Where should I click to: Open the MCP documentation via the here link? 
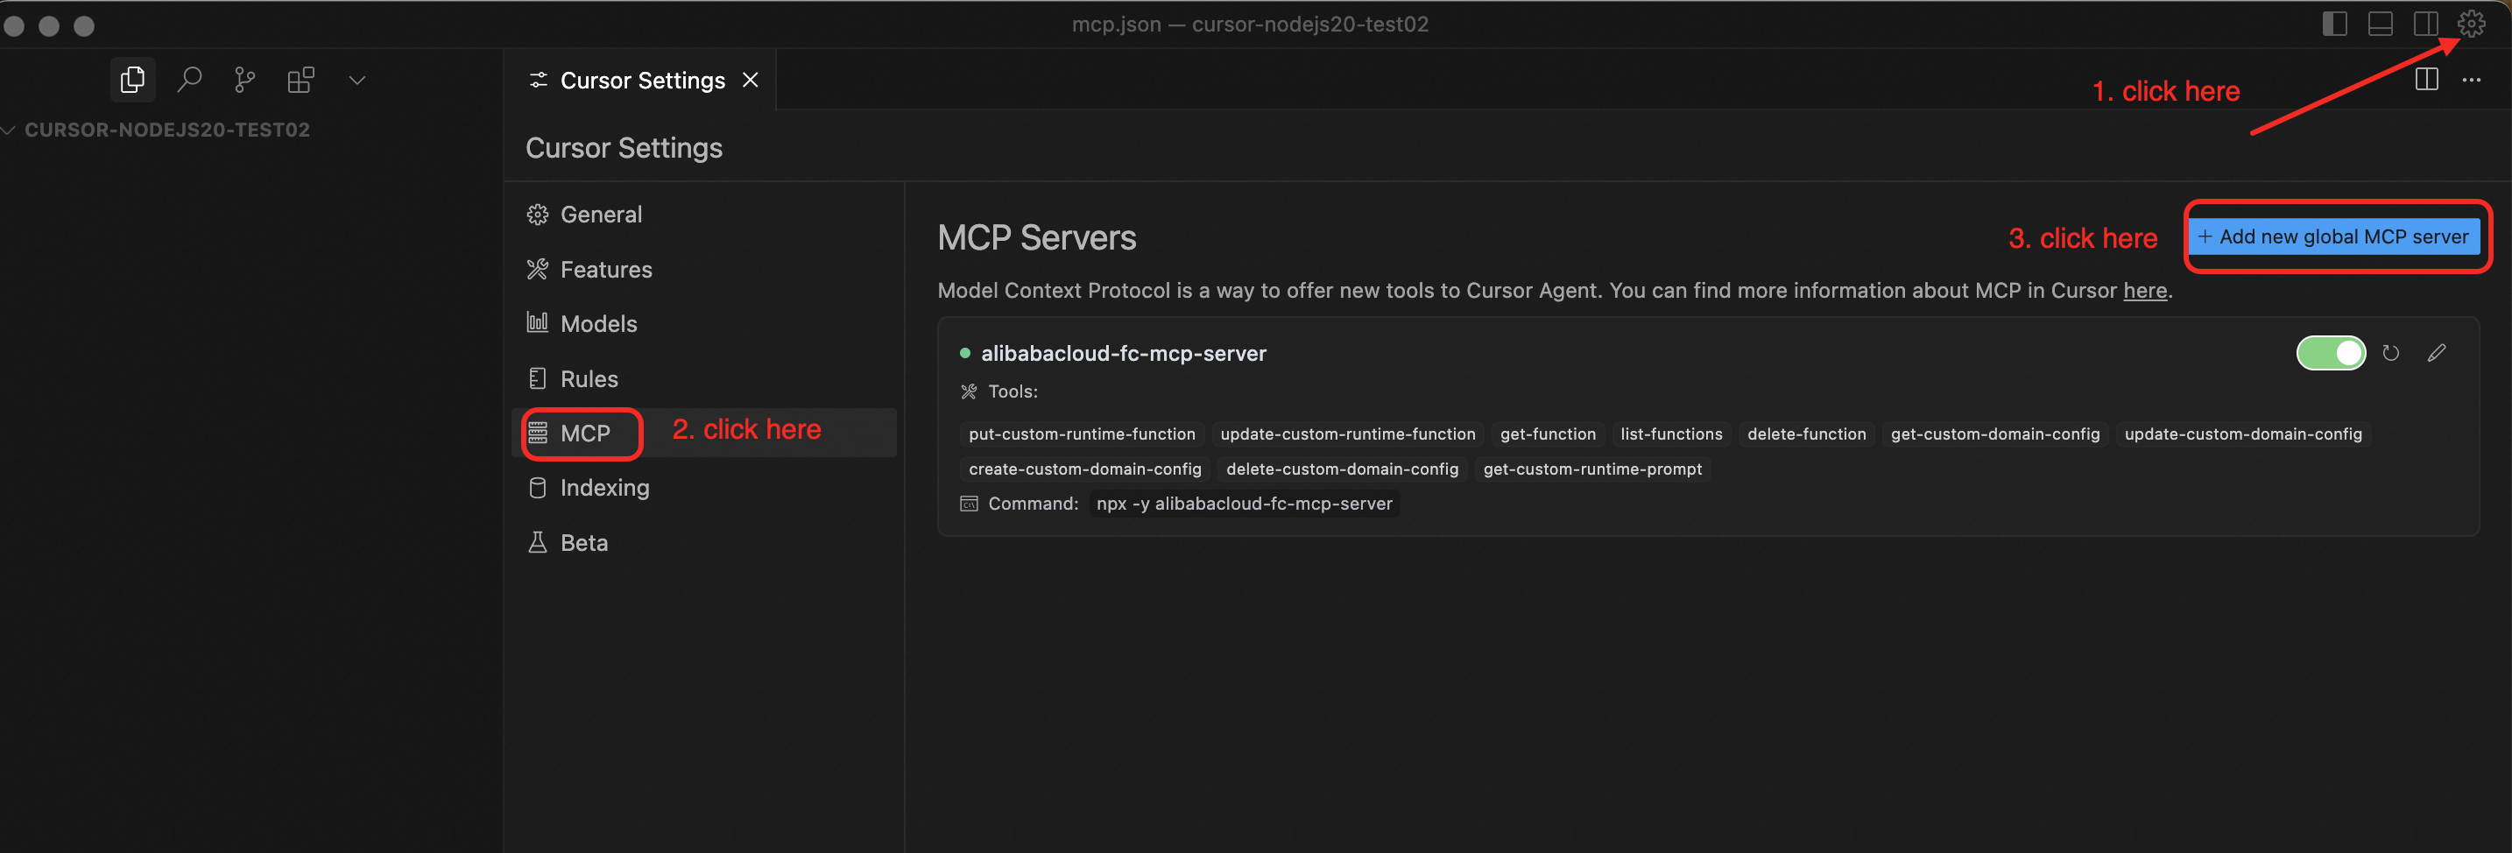tap(2145, 290)
